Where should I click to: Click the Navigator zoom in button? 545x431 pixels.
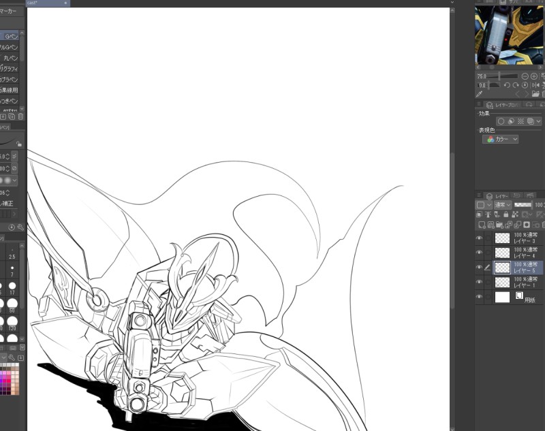(x=534, y=76)
